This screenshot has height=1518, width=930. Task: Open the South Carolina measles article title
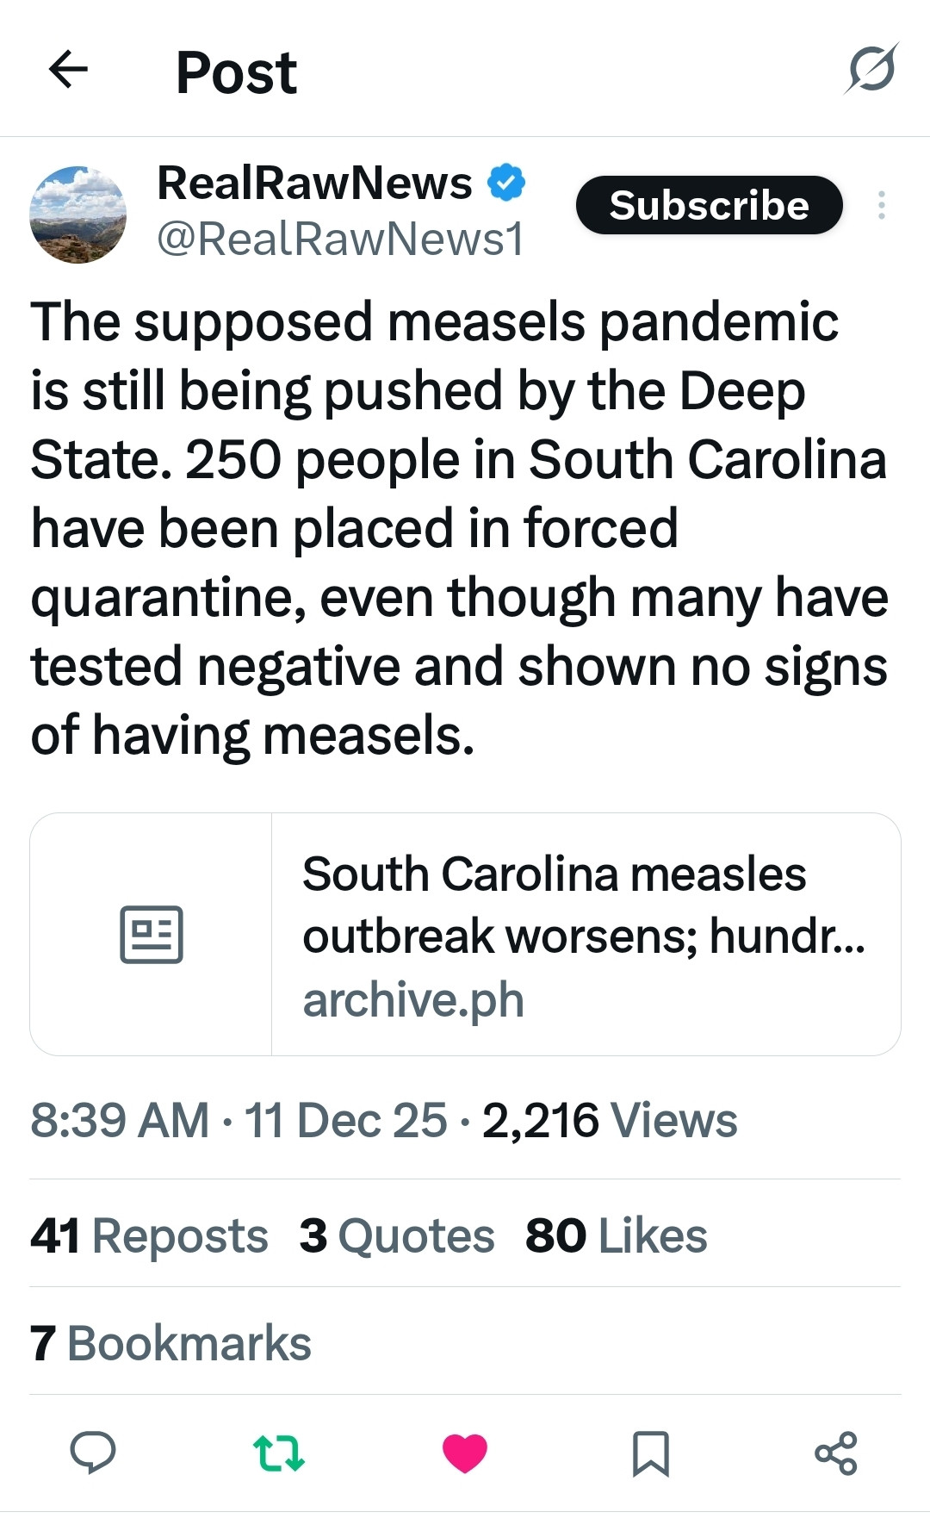pos(583,904)
